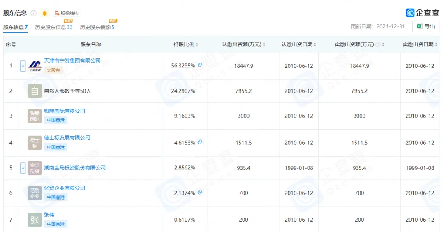The width and height of the screenshot is (444, 232).
Task: Click the orange bell notification icon
Action: tap(45, 13)
